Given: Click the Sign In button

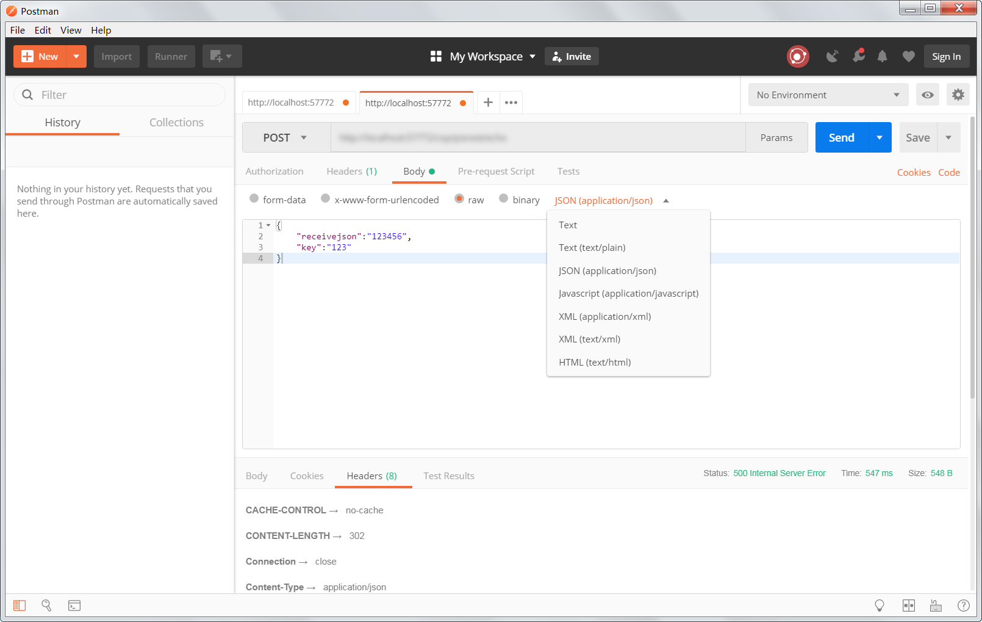Looking at the screenshot, I should 946,56.
